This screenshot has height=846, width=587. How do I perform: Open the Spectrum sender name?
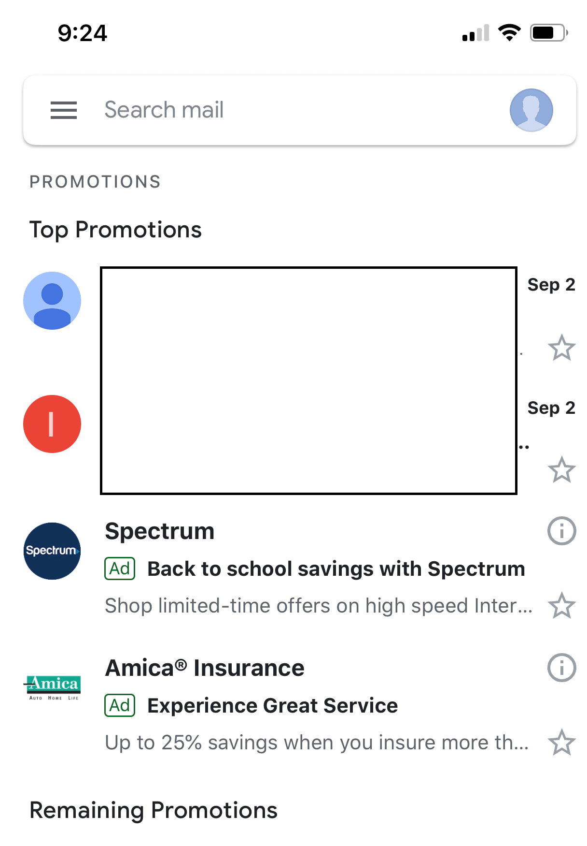tap(160, 531)
